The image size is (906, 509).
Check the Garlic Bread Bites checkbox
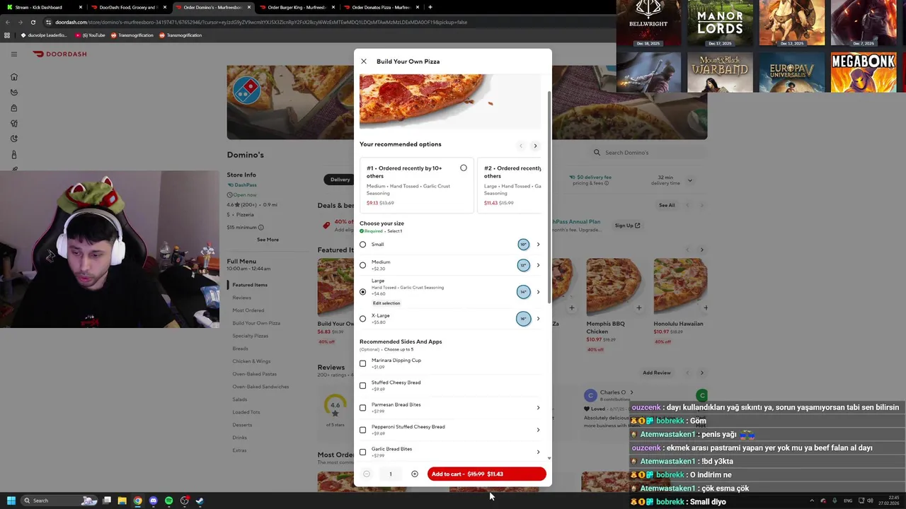point(363,452)
